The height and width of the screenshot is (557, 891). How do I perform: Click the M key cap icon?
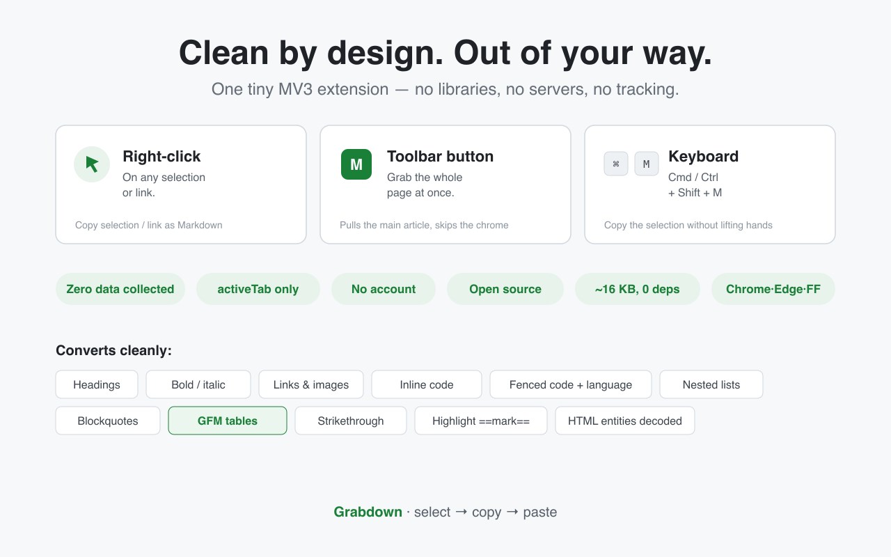click(647, 164)
